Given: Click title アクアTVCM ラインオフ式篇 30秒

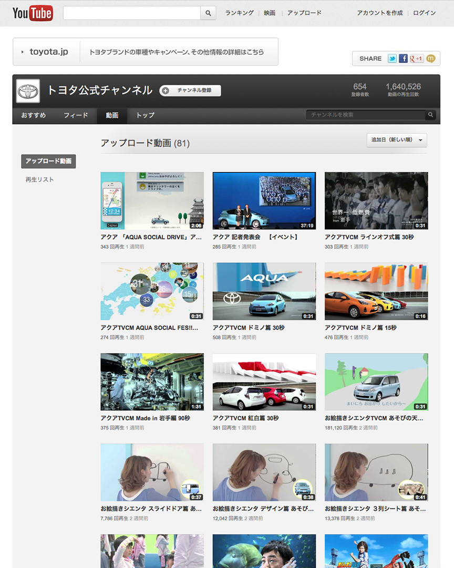Looking at the screenshot, I should click(369, 237).
